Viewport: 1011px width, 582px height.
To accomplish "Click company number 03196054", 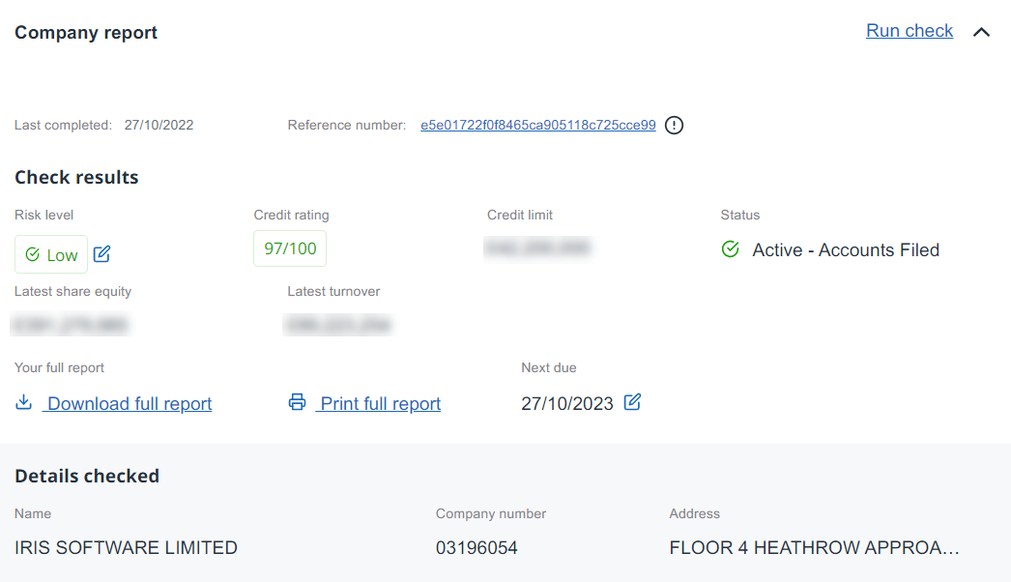I will (477, 548).
